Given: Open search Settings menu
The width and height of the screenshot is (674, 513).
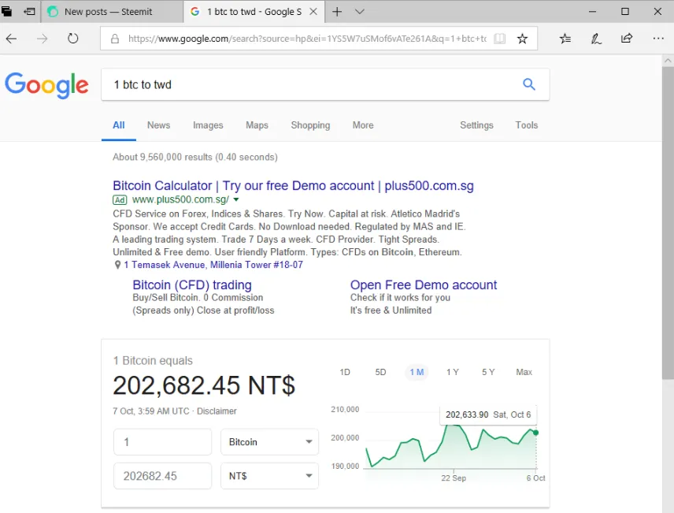Looking at the screenshot, I should 476,125.
